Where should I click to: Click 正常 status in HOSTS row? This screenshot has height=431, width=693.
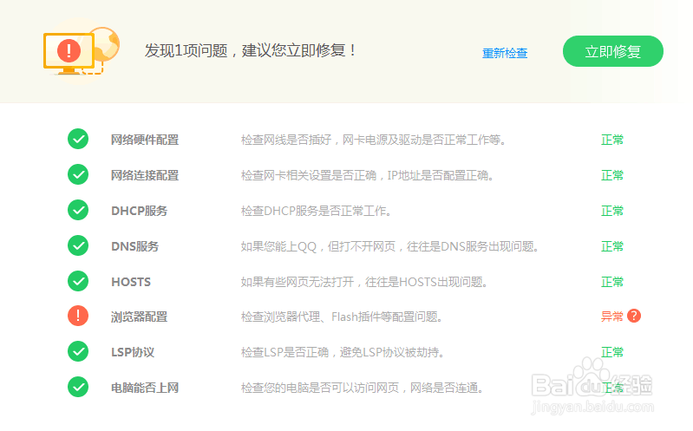(x=612, y=282)
